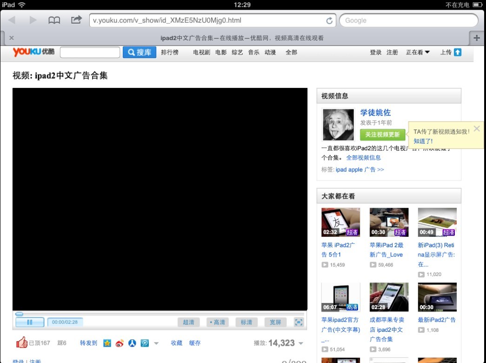
Task: Open the Safari bookmarks book icon
Action: pyautogui.click(x=54, y=20)
